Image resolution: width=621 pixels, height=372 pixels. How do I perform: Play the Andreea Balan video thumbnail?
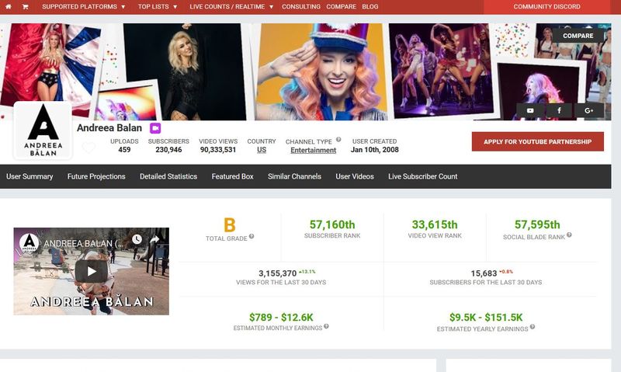92,271
